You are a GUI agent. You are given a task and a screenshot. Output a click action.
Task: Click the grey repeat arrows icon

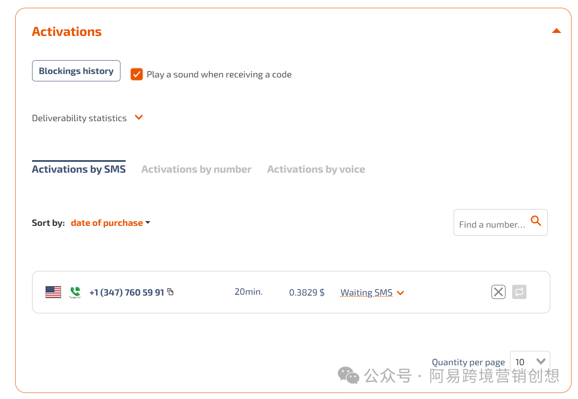point(519,292)
